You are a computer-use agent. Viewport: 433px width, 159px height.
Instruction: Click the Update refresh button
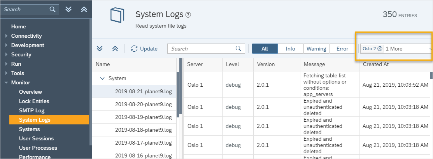[144, 49]
